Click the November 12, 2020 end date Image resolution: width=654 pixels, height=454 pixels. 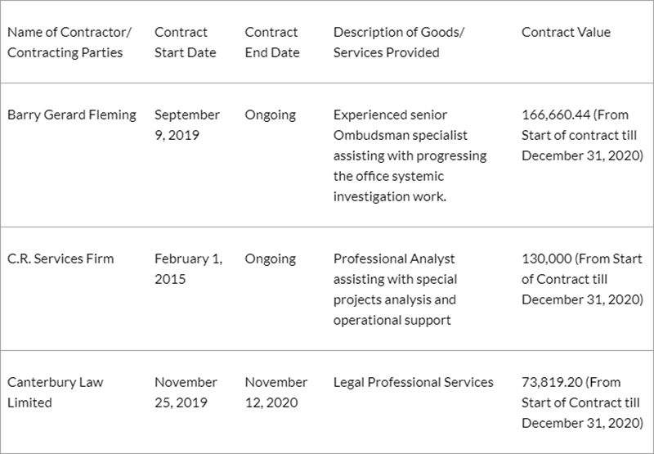(x=275, y=392)
